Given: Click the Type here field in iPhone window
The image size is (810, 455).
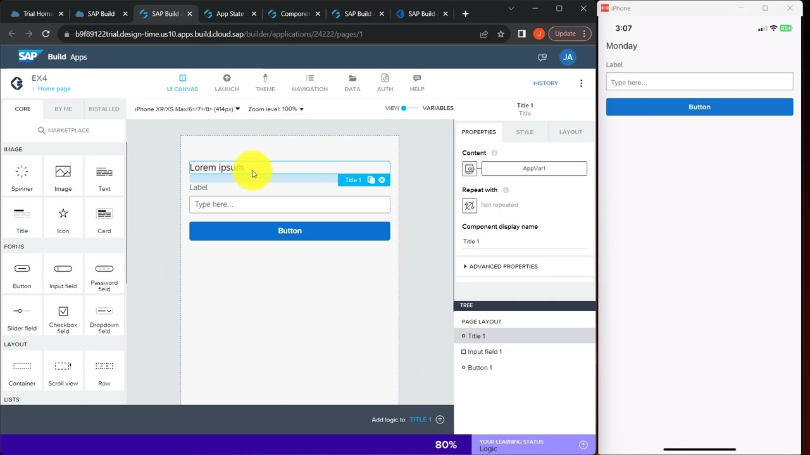Looking at the screenshot, I should pyautogui.click(x=699, y=82).
